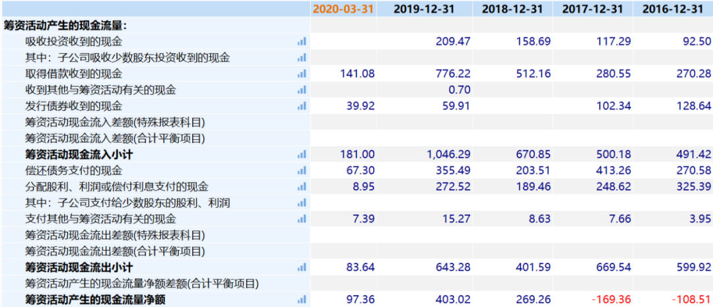Click chart icon for 发行债券收到的现金 row
This screenshot has width=713, height=307.
pos(302,107)
